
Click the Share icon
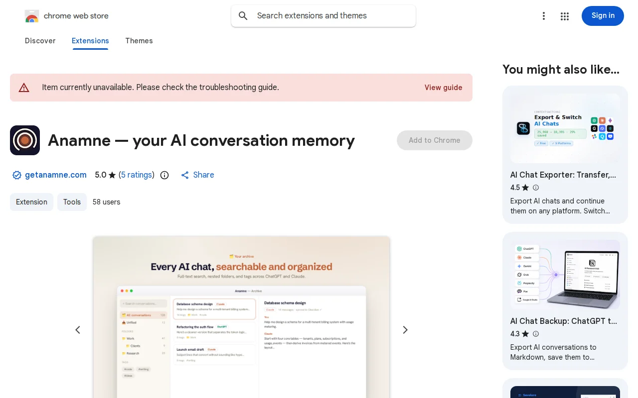185,175
